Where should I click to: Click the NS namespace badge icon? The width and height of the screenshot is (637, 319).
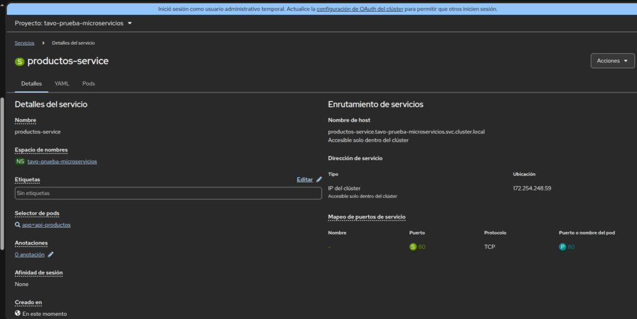point(21,161)
